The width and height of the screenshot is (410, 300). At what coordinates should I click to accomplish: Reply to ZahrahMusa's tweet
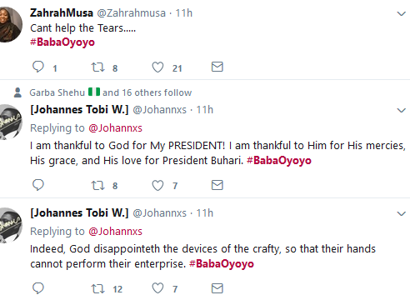click(x=38, y=67)
